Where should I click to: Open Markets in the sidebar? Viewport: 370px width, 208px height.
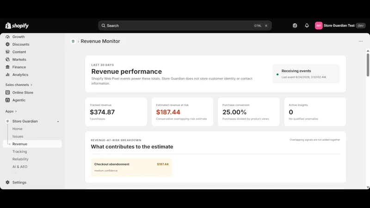pyautogui.click(x=19, y=60)
